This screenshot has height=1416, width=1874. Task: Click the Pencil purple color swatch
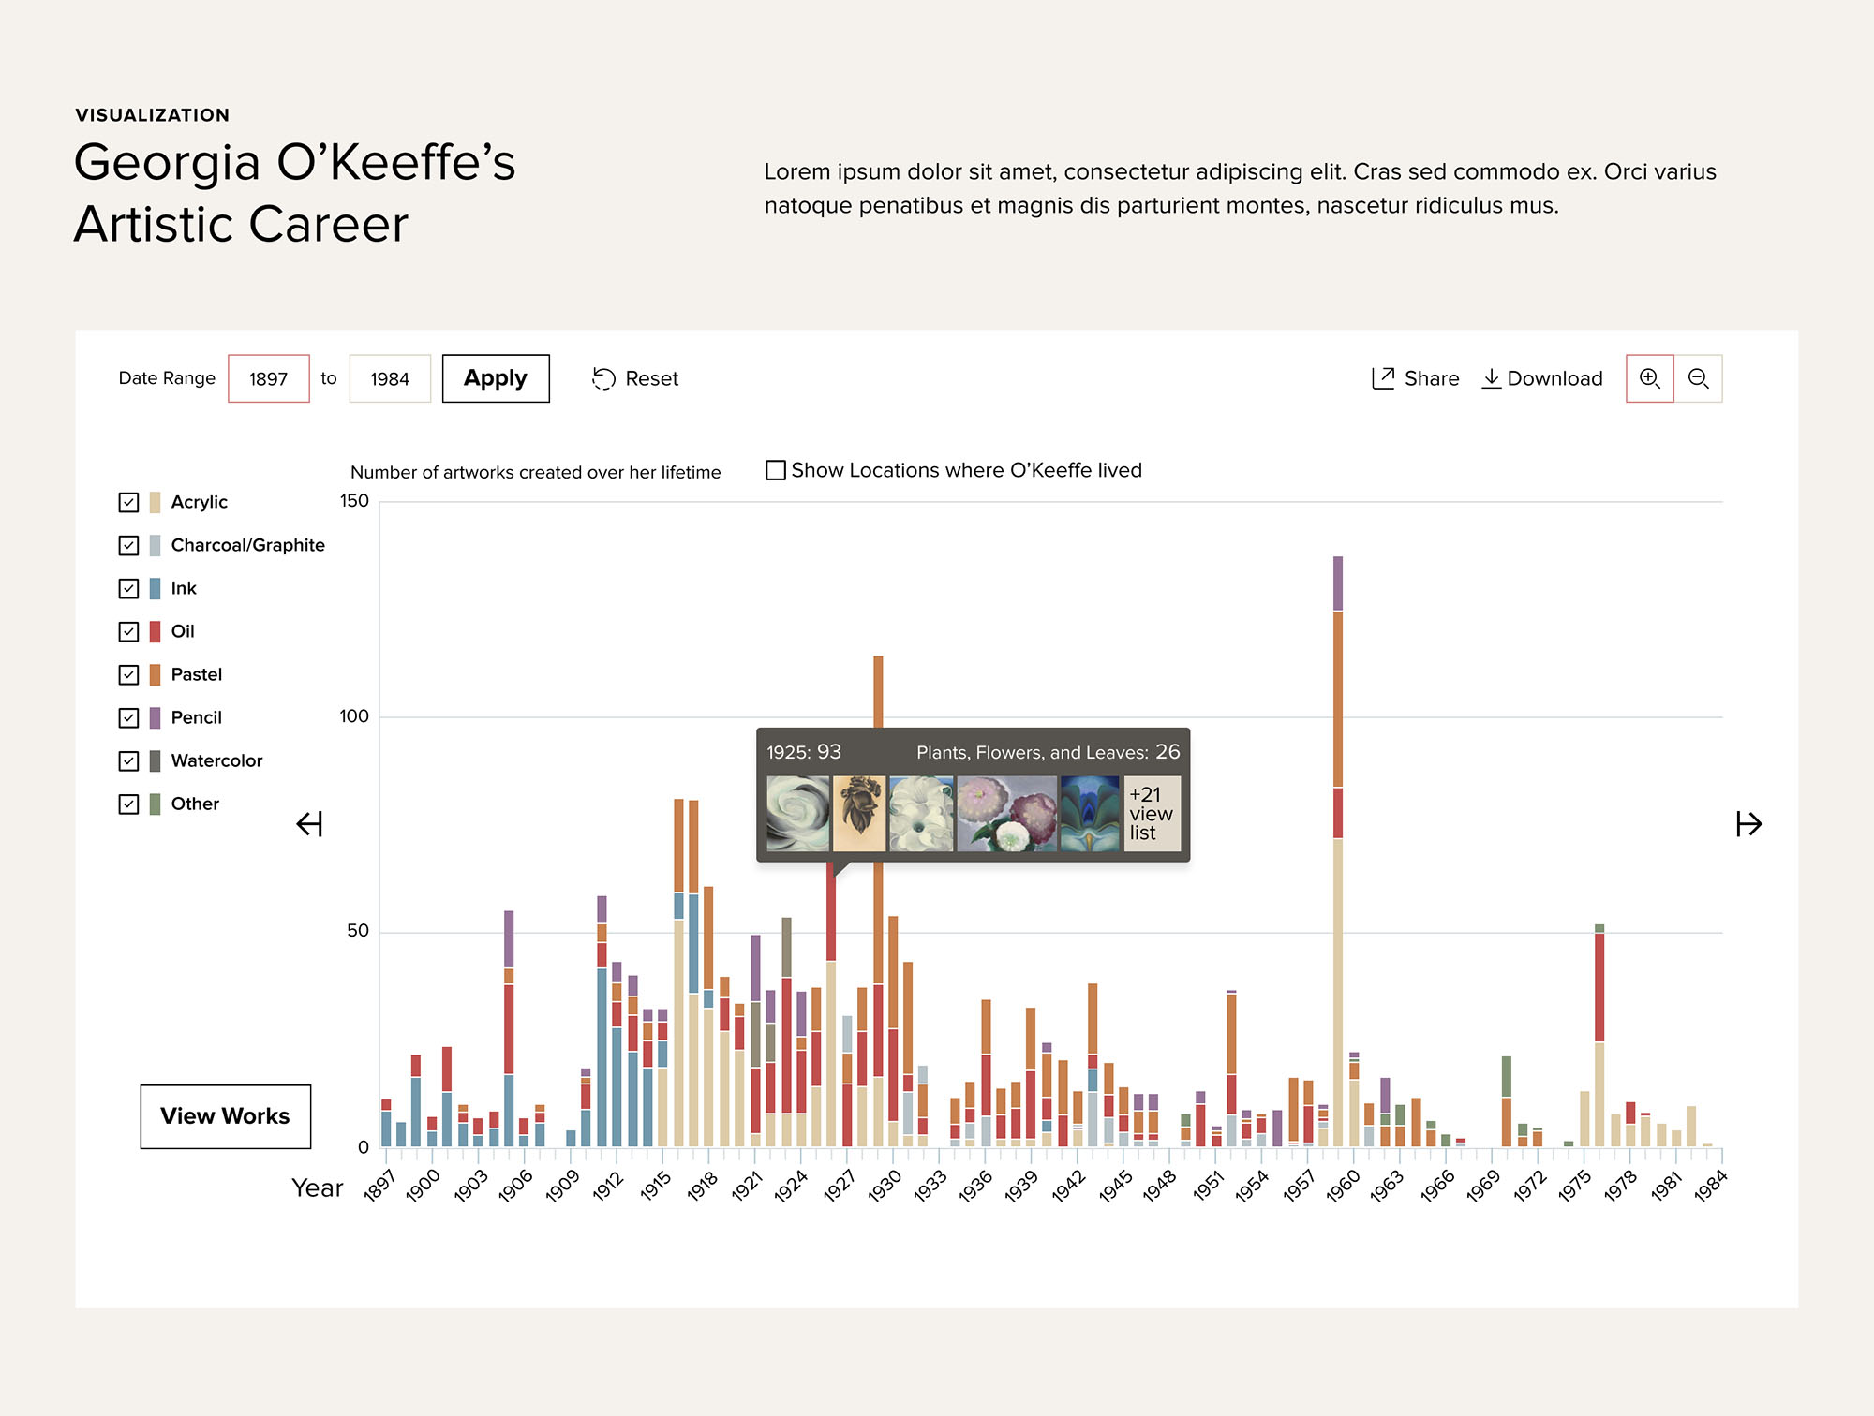click(x=156, y=717)
